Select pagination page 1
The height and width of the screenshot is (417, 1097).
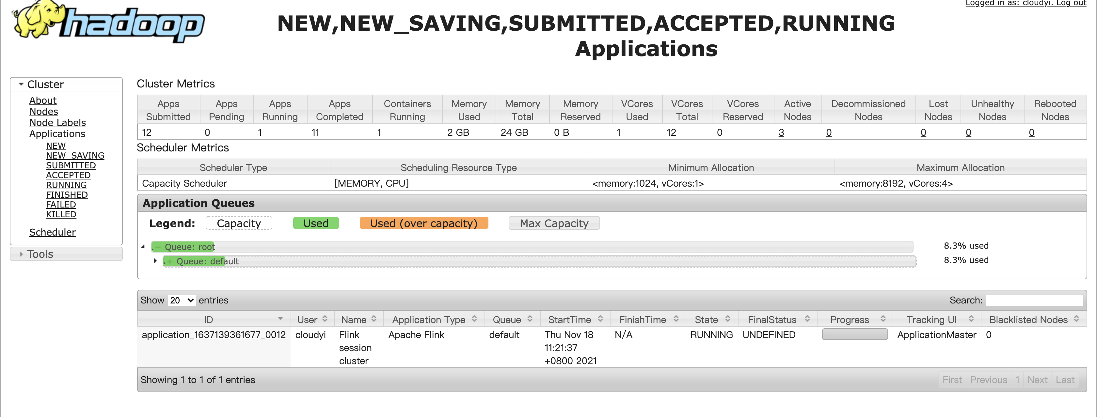(1017, 380)
